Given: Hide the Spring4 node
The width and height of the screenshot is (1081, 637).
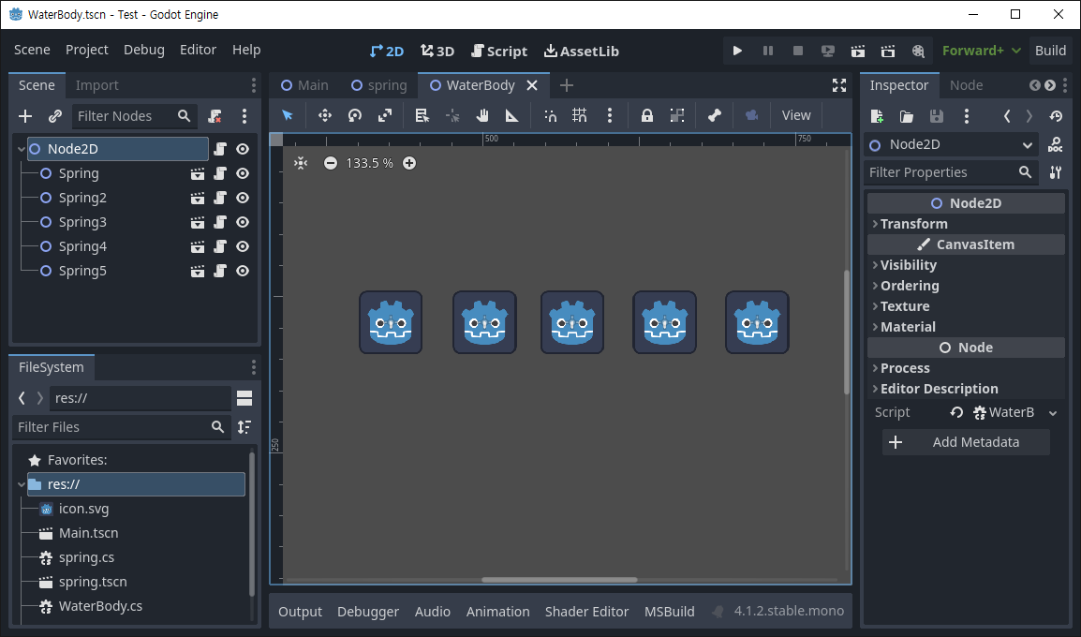Looking at the screenshot, I should click(x=243, y=246).
